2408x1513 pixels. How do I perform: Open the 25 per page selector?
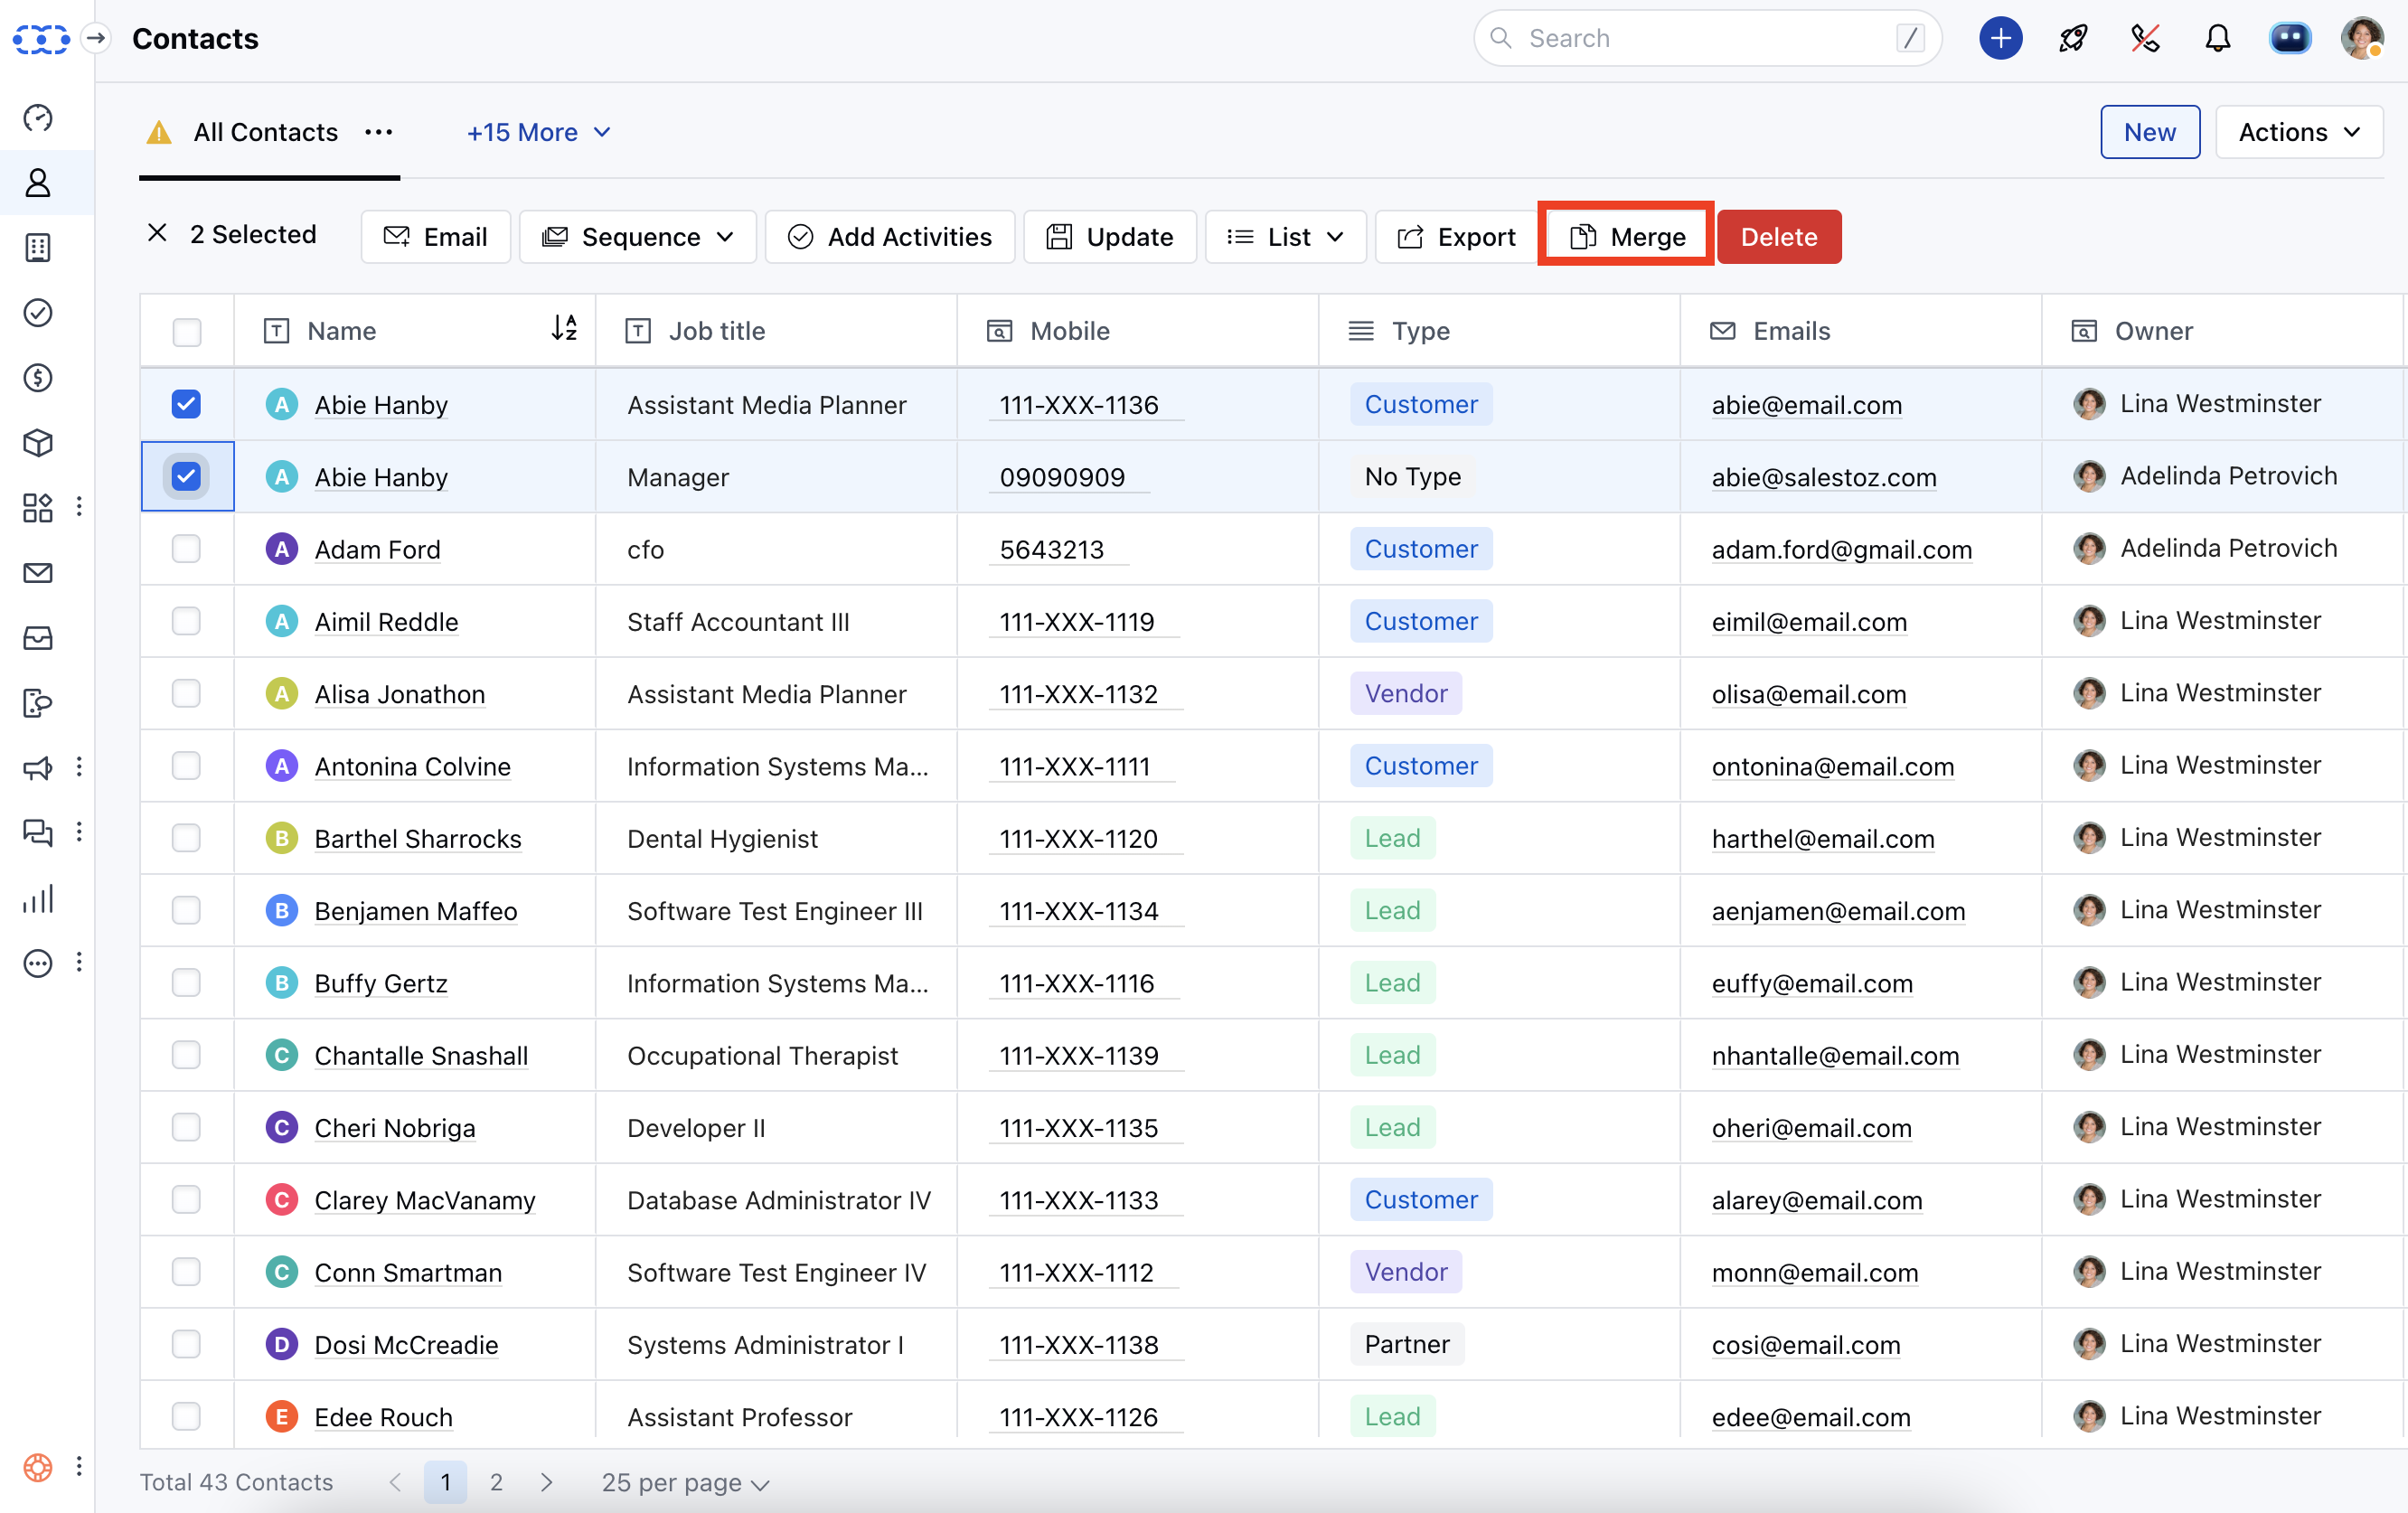coord(685,1482)
